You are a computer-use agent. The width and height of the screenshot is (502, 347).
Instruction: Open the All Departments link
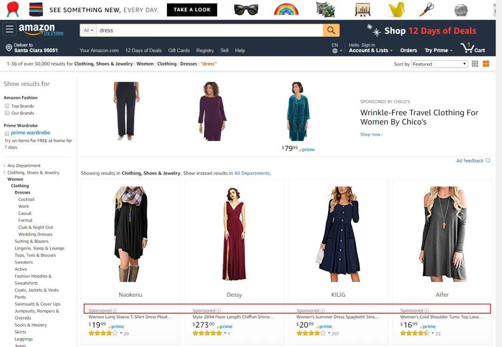252,173
